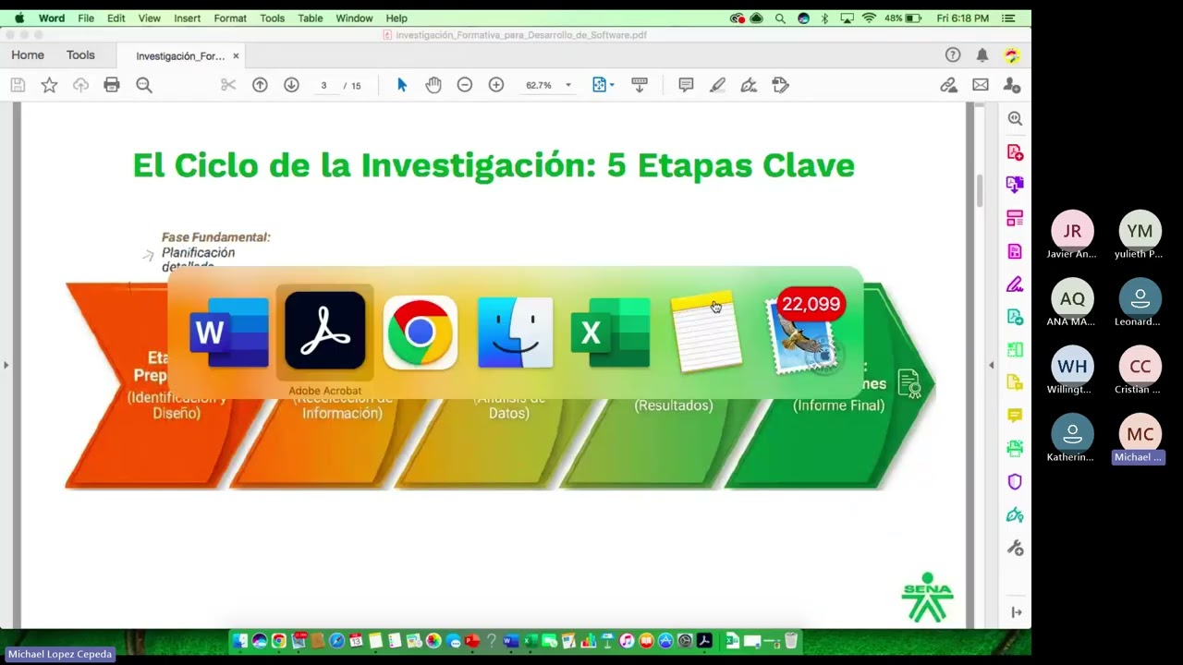The width and height of the screenshot is (1183, 665).
Task: Open the Trash in the Dock
Action: [791, 641]
